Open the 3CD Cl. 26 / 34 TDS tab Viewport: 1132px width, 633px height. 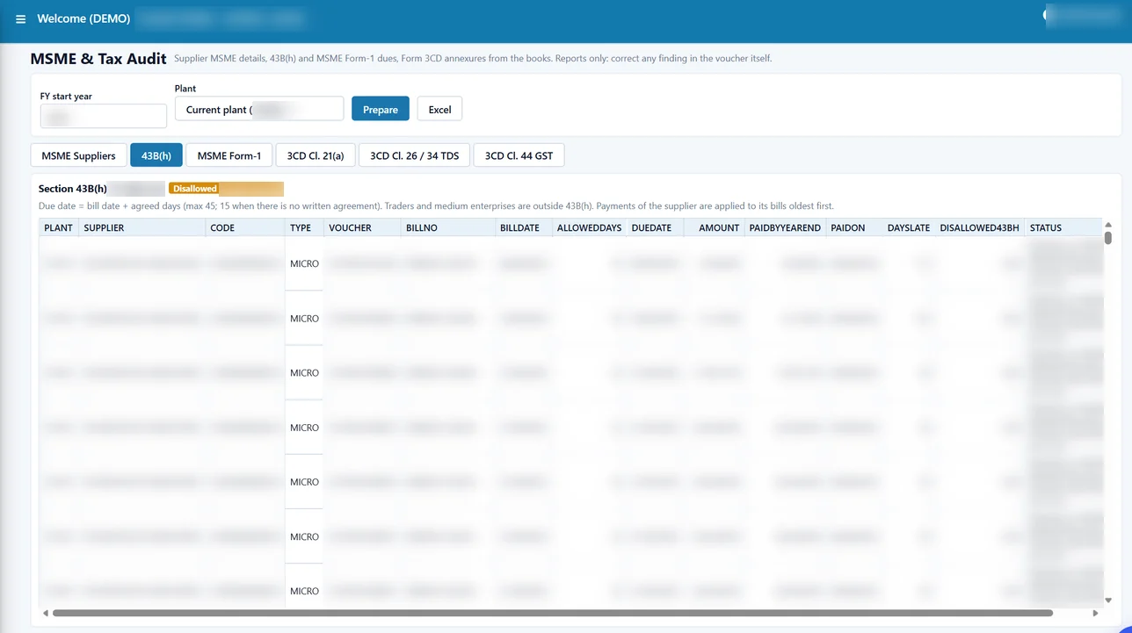tap(414, 155)
